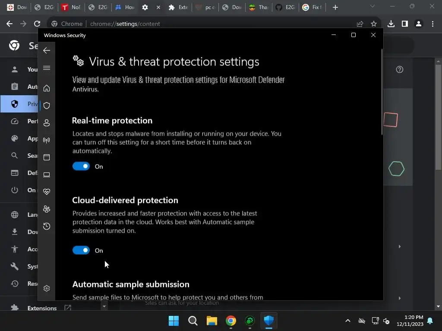The height and width of the screenshot is (331, 442).
Task: Select Performance in Chrome settings sidebar
Action: [x=19, y=121]
